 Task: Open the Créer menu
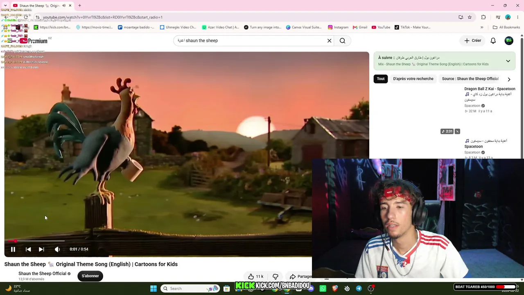(x=473, y=41)
